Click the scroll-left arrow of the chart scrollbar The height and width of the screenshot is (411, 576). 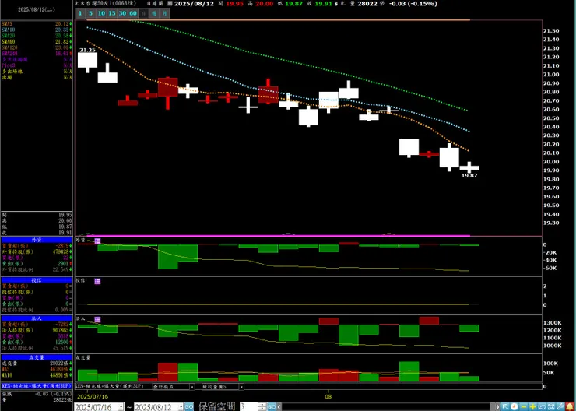click(x=279, y=406)
